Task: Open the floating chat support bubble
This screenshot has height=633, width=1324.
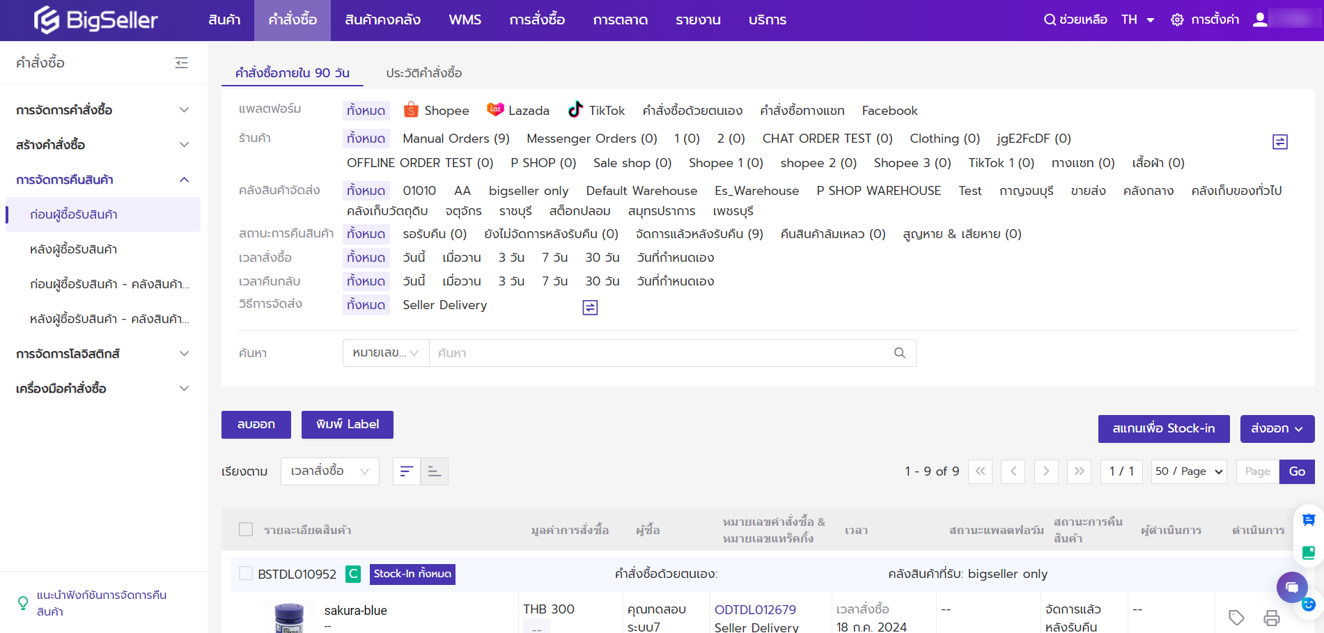Action: pyautogui.click(x=1291, y=587)
